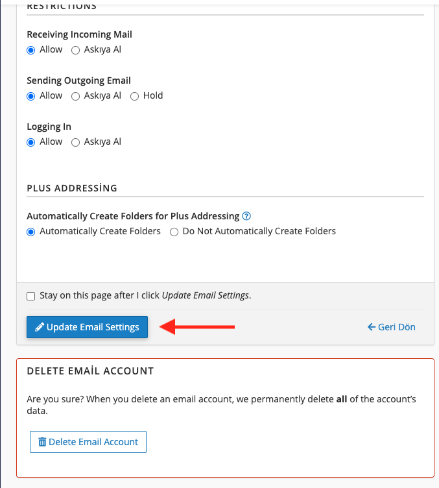Enable 'Stay on this page' checkbox
The height and width of the screenshot is (488, 439).
click(31, 296)
